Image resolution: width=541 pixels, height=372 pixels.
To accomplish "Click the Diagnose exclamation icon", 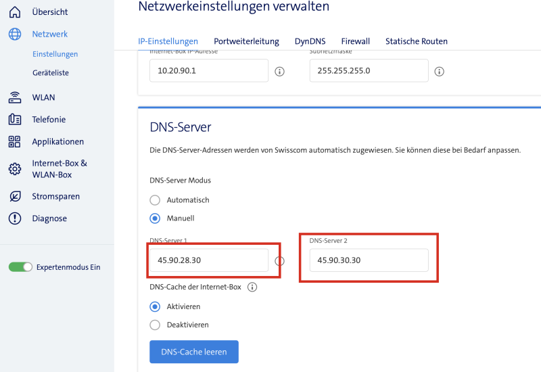I will pos(15,218).
